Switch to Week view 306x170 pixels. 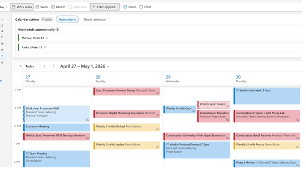click(x=42, y=7)
